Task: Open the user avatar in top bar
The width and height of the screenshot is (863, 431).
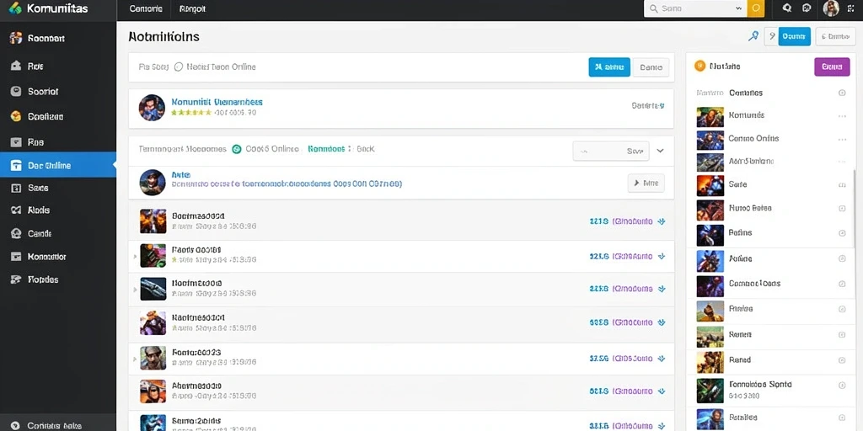Action: tap(830, 8)
